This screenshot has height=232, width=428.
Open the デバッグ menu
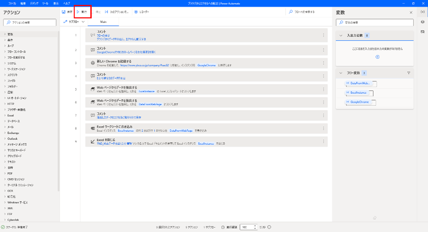34,3
